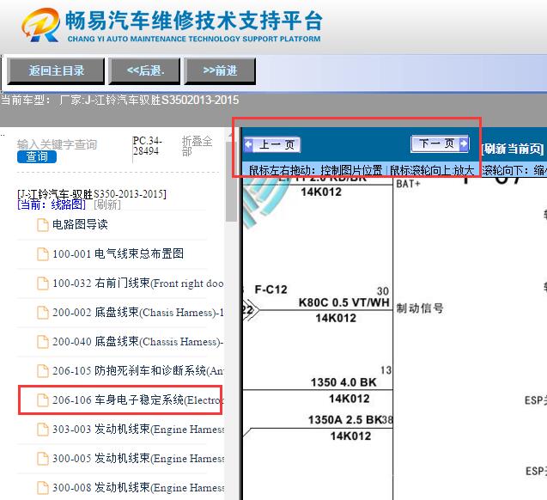Click the K80C 0.5 VT/WH wire label
Image resolution: width=547 pixels, height=500 pixels.
(343, 302)
